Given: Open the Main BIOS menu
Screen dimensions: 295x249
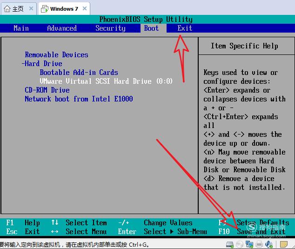Looking at the screenshot, I should click(21, 28).
